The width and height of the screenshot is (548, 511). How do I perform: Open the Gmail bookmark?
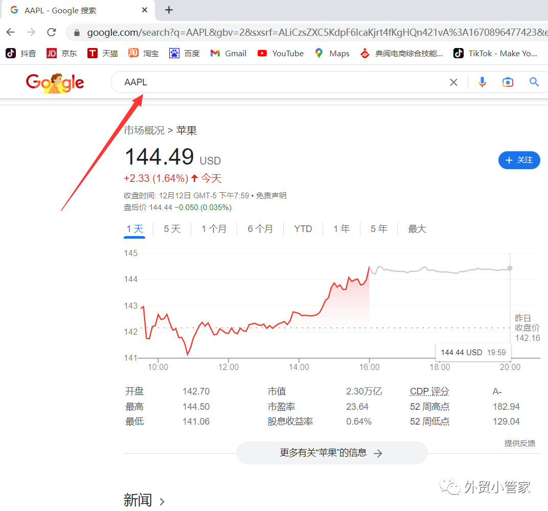point(228,53)
